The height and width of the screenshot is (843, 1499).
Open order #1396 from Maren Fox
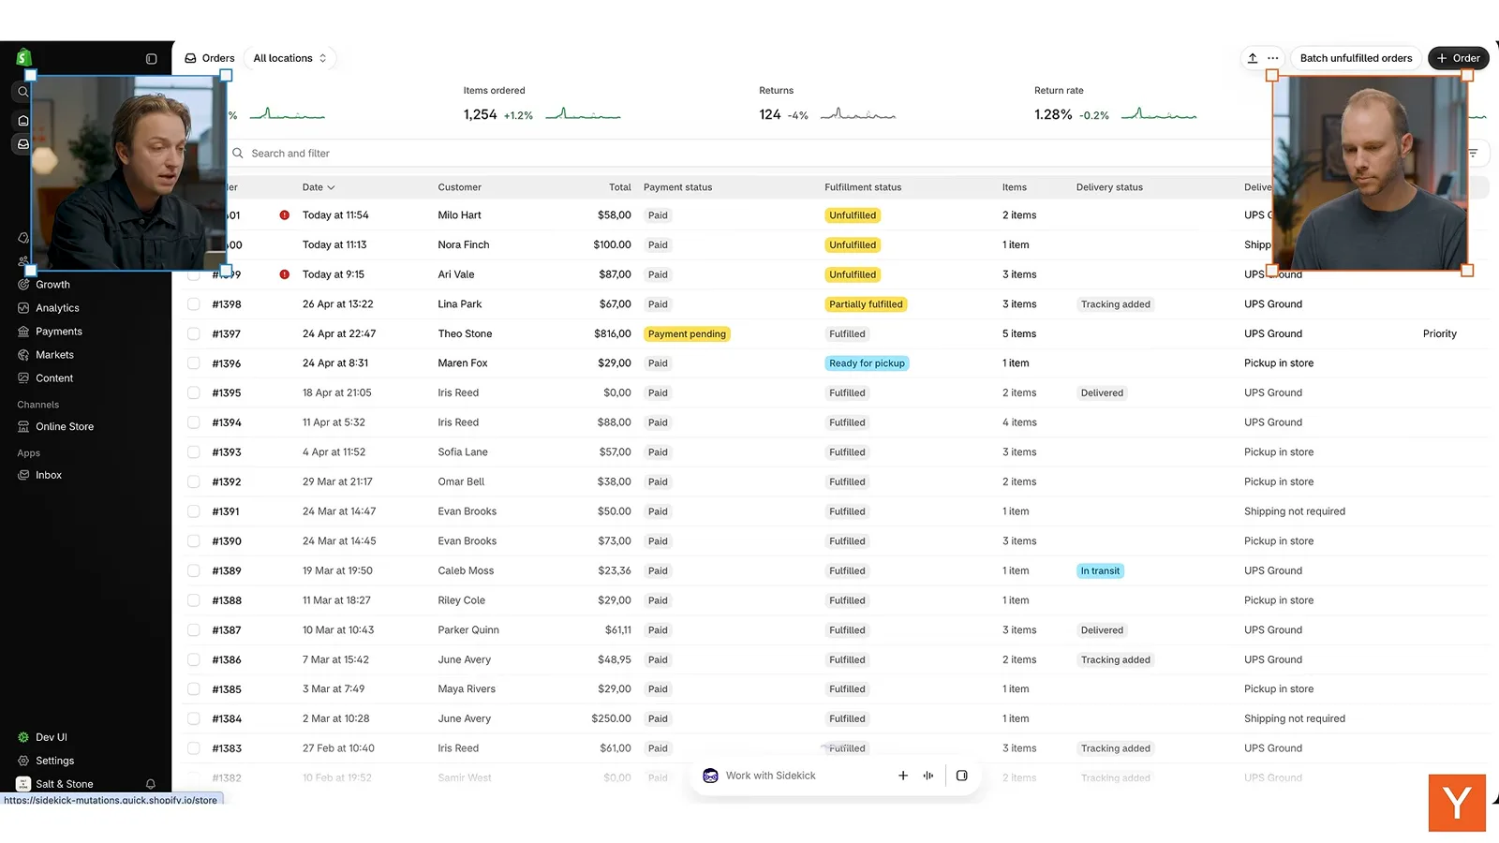(x=227, y=363)
